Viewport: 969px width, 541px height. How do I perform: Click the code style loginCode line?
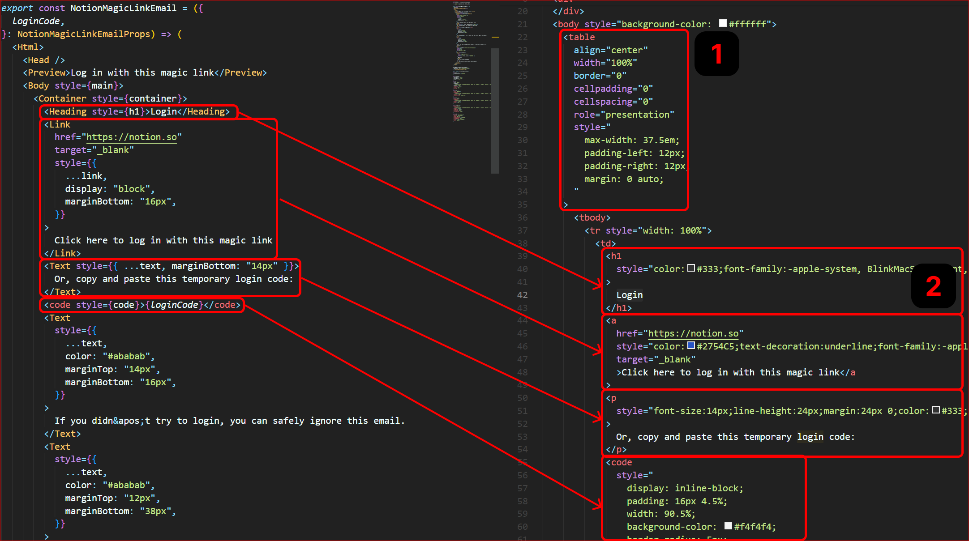click(142, 305)
